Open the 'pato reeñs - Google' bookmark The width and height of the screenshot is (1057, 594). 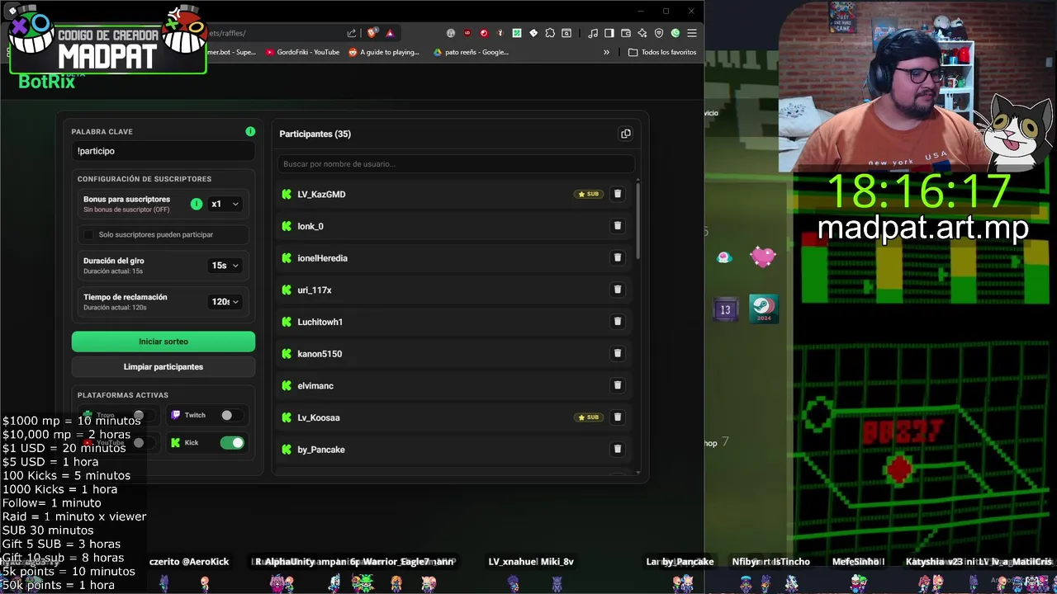pyautogui.click(x=471, y=52)
